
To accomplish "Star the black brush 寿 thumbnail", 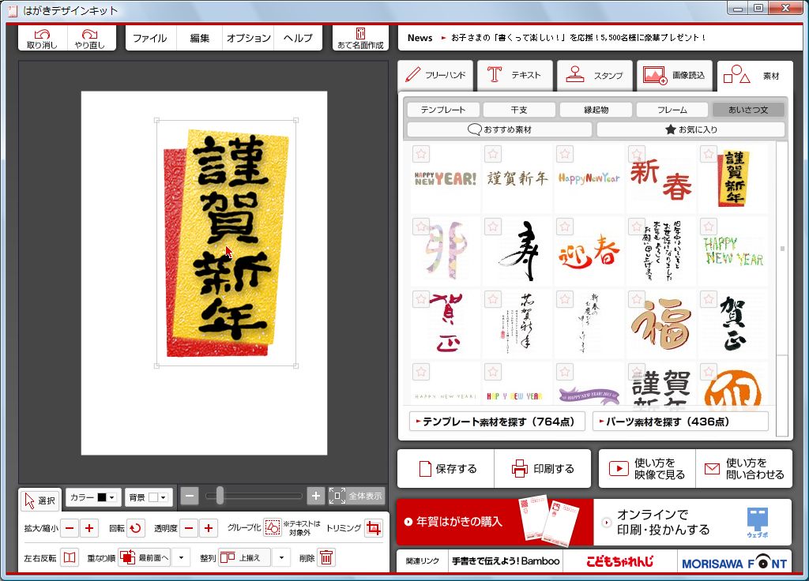I will coord(493,226).
